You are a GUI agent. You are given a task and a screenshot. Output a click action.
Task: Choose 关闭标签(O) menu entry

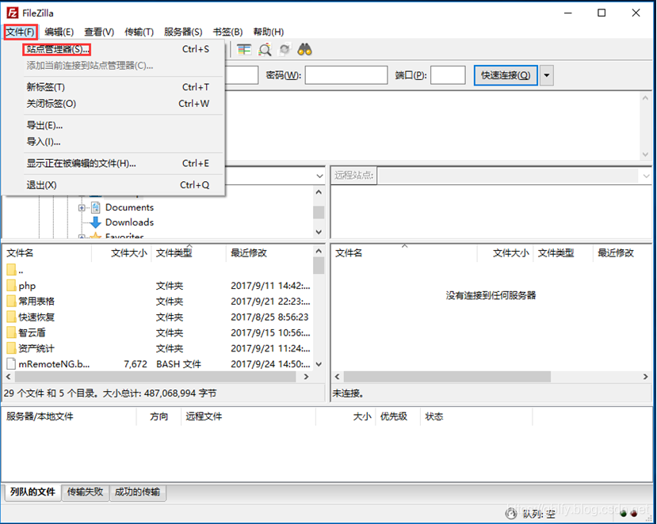114,104
